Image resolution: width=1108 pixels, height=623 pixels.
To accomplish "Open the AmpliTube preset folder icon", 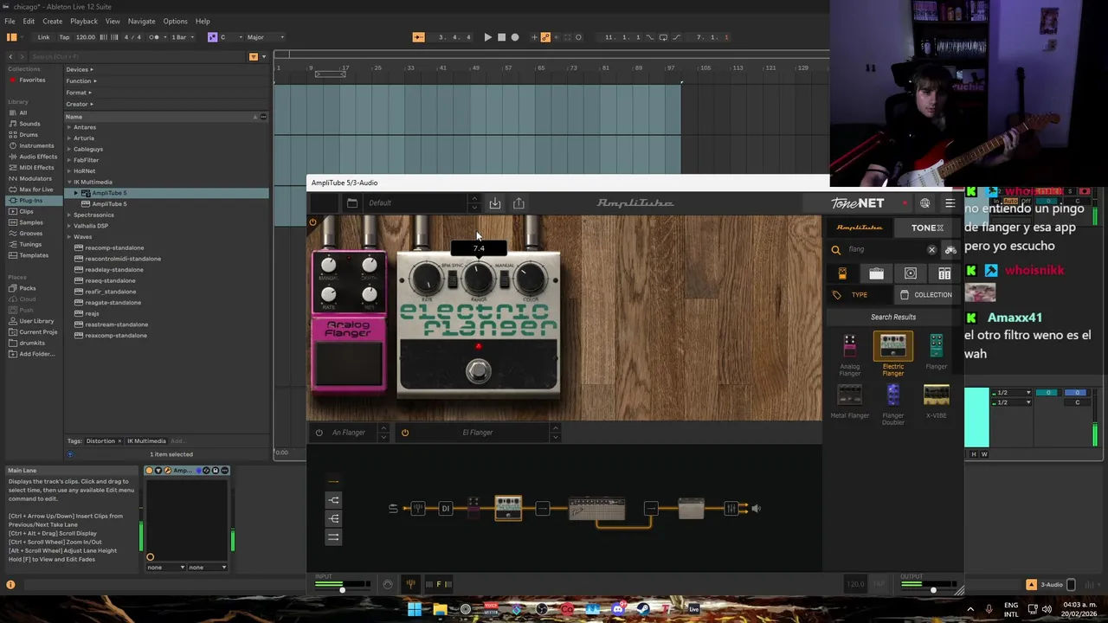I will click(x=351, y=202).
